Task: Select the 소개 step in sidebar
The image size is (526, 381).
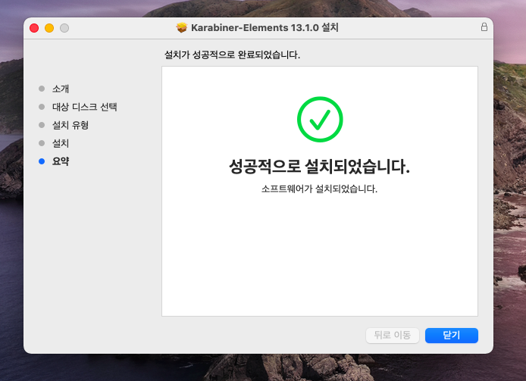Action: tap(61, 89)
